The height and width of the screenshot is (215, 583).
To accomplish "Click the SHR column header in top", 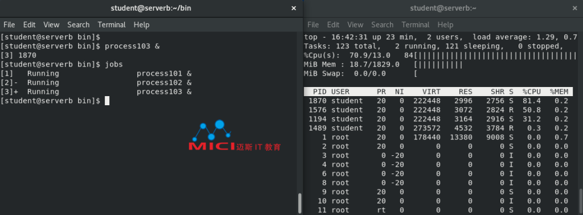I will (498, 92).
